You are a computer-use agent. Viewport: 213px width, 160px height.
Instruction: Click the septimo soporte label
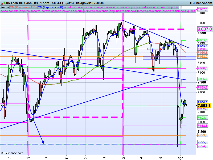pos(30,11)
